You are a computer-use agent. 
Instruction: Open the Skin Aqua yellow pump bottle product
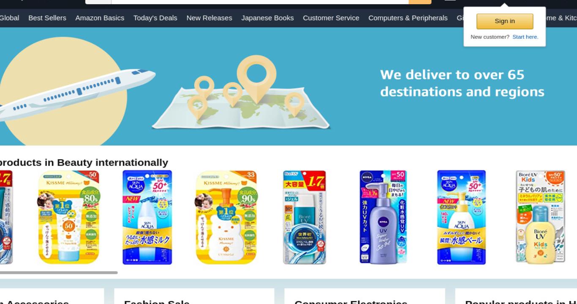[462, 217]
